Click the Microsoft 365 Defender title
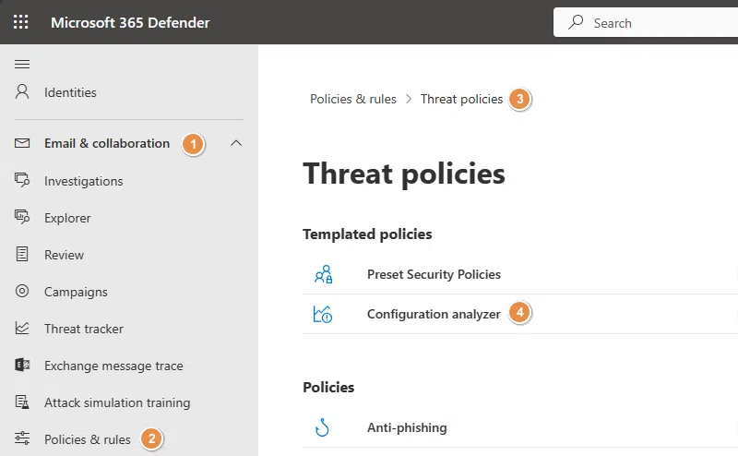Image resolution: width=738 pixels, height=456 pixels. click(130, 22)
